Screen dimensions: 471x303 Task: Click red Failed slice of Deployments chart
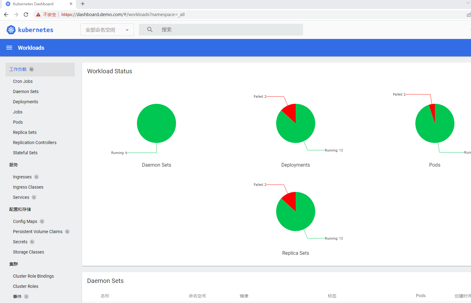pos(291,112)
